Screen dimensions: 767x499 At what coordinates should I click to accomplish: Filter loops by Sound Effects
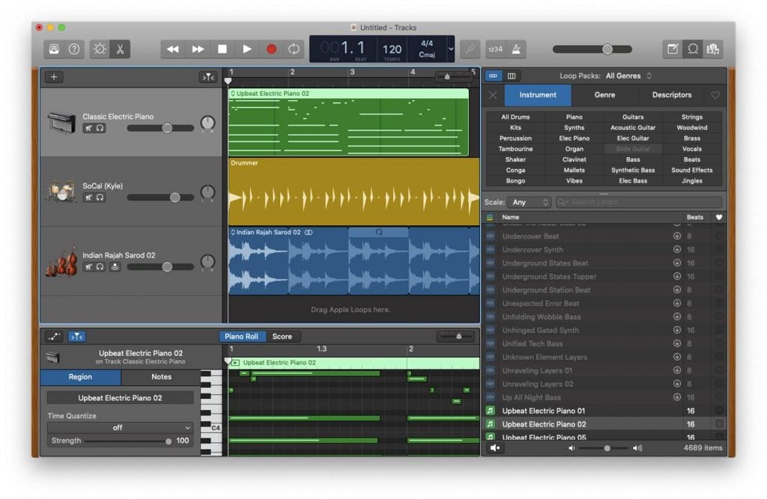point(692,170)
